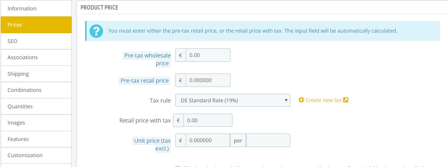
Task: Click the blue question mark help icon
Action: click(x=96, y=31)
